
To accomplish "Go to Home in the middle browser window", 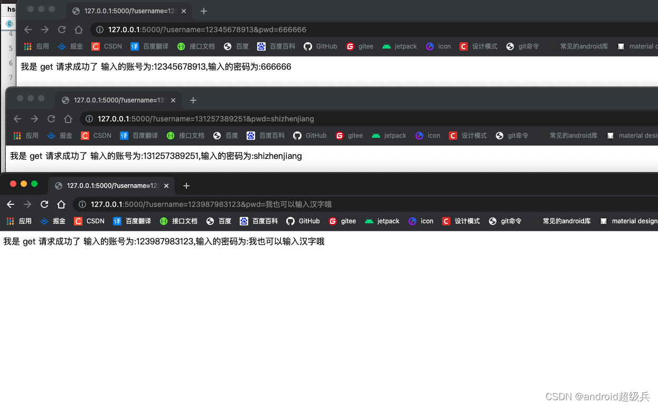I will point(68,119).
